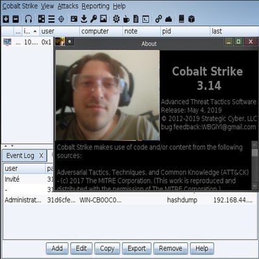The width and height of the screenshot is (259, 259).
Task: Click the hashdump source cell
Action: [182, 200]
